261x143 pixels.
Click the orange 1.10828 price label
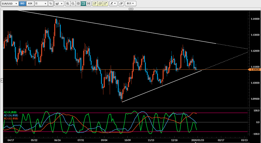pyautogui.click(x=254, y=69)
